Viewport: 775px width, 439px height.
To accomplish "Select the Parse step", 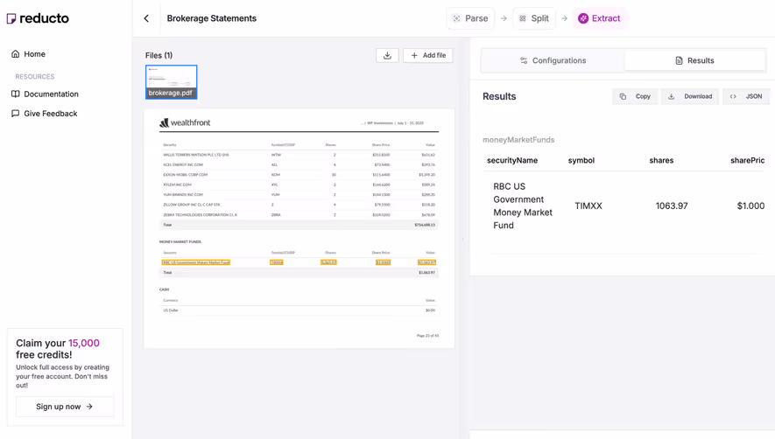I will 470,18.
